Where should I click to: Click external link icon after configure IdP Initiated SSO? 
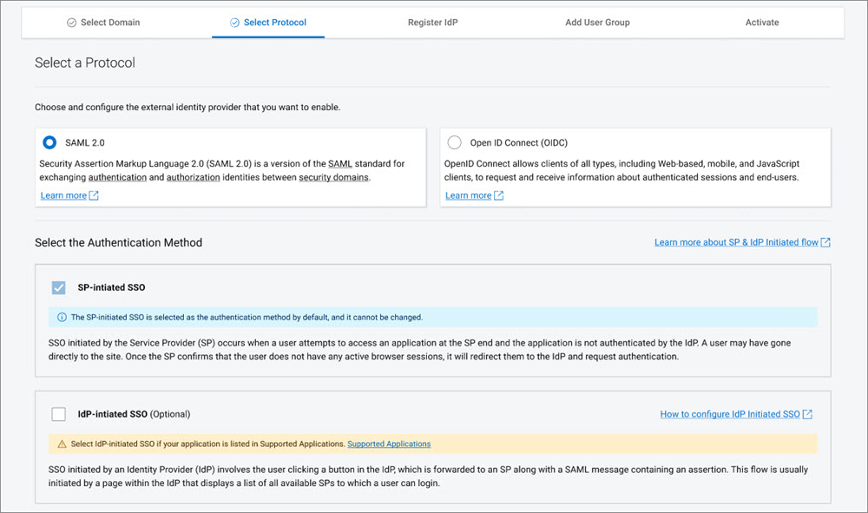[807, 414]
